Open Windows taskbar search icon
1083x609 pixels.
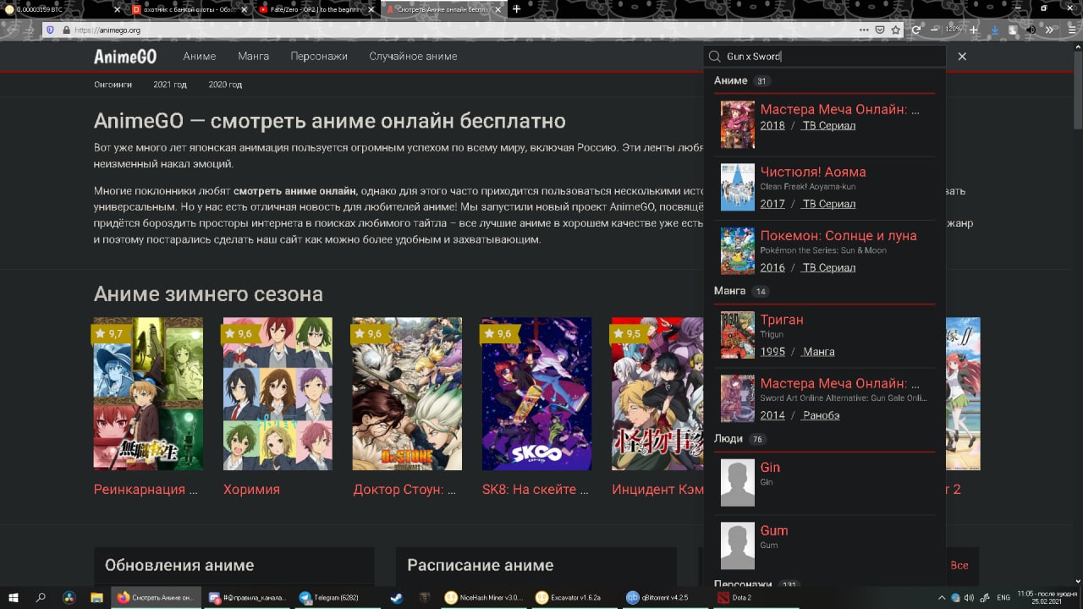[x=41, y=597]
